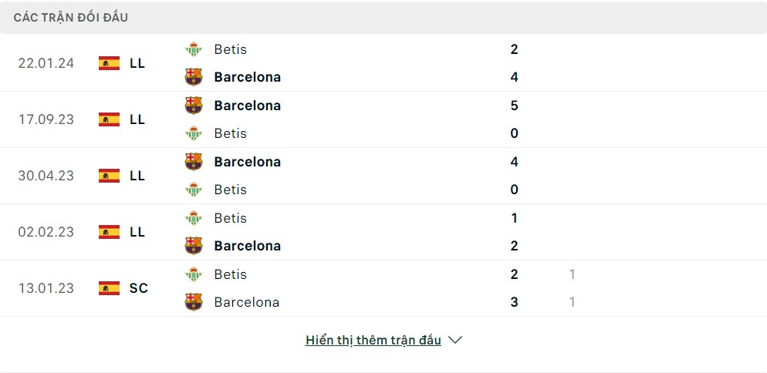Click Barcelona crest in 22.01.24 match
The height and width of the screenshot is (373, 767).
point(193,77)
